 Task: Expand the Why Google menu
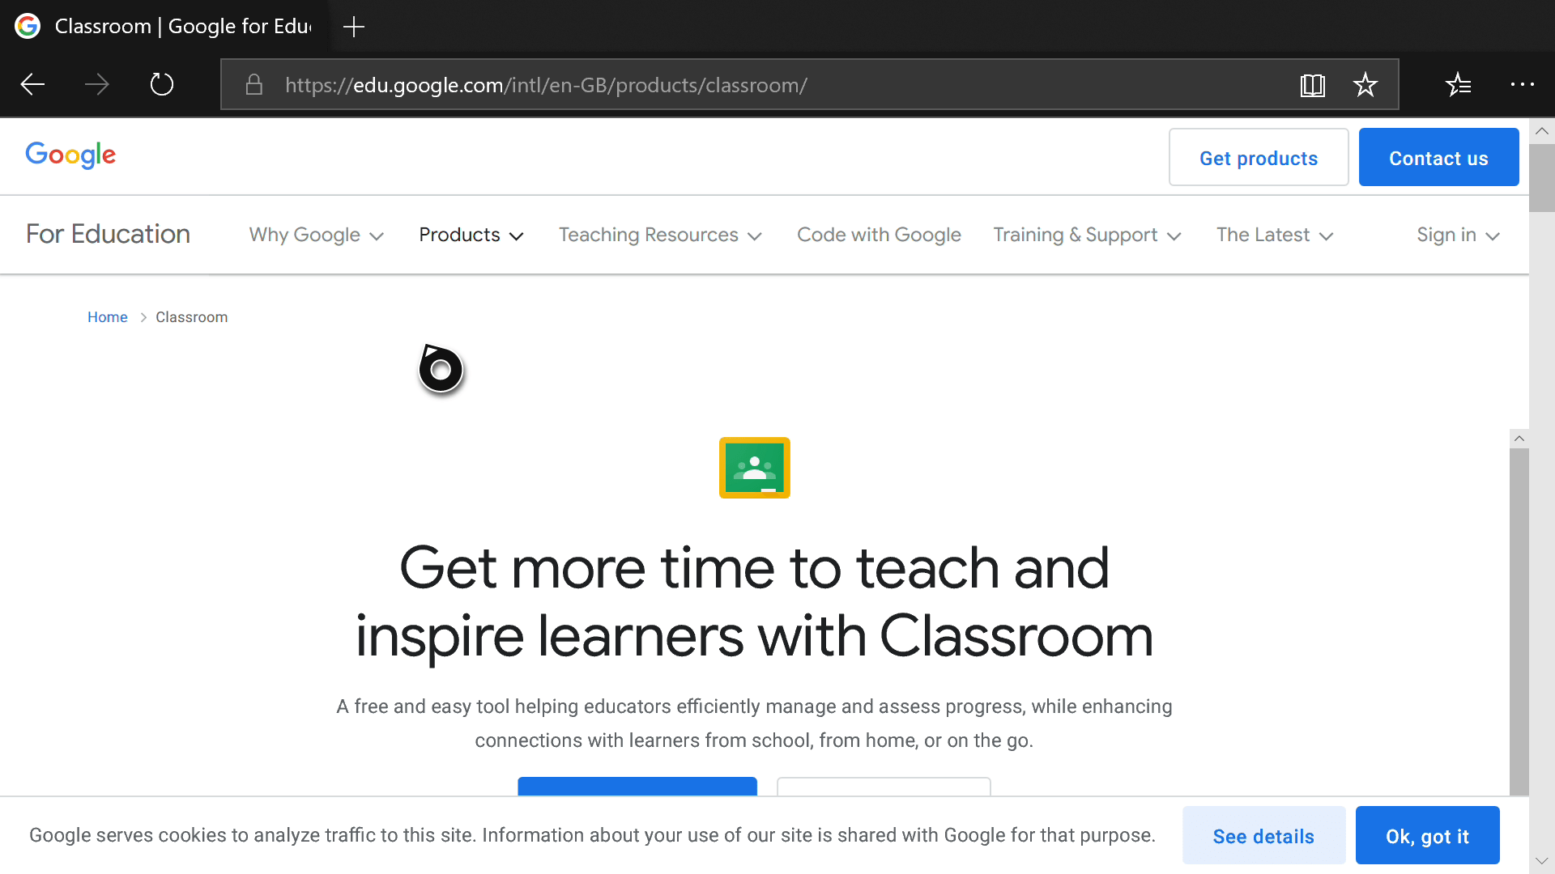pyautogui.click(x=316, y=235)
